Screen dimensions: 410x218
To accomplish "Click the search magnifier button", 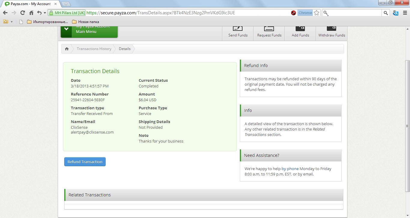I will click(386, 13).
